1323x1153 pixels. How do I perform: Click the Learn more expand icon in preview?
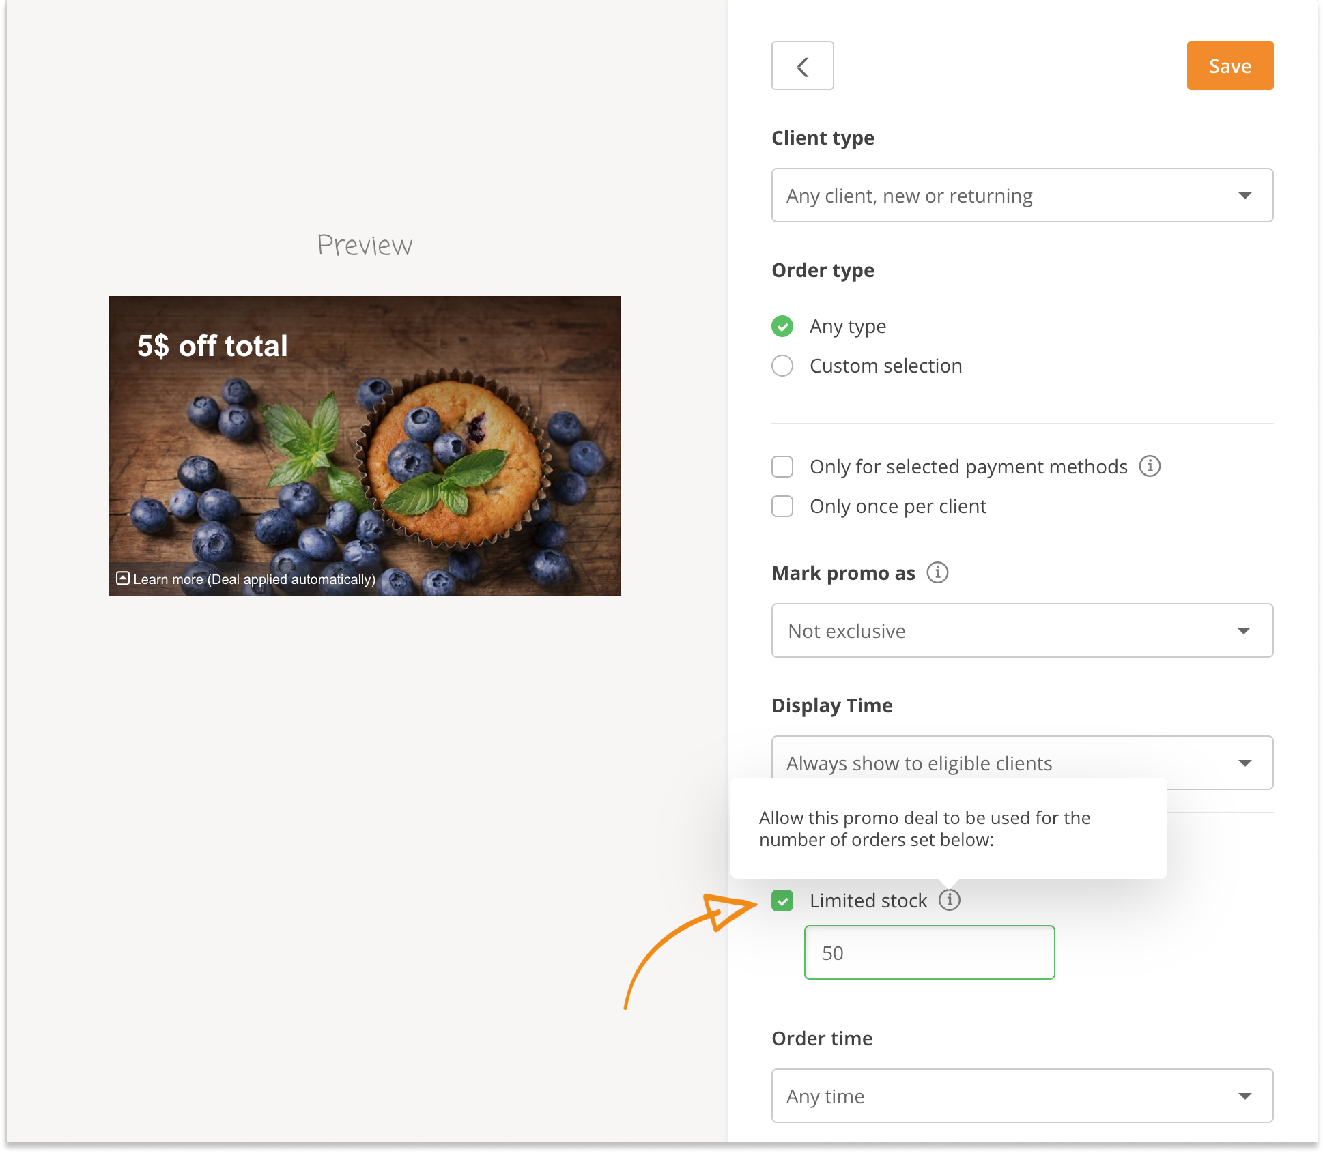pos(123,579)
